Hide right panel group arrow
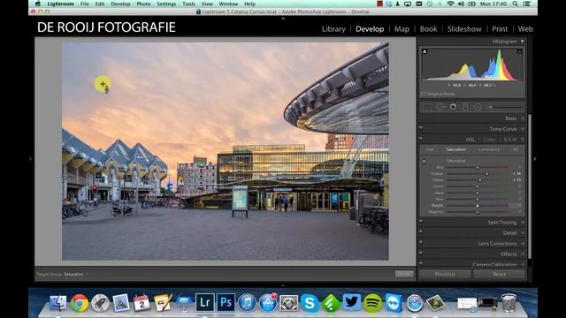Image resolution: width=566 pixels, height=318 pixels. coord(534,159)
